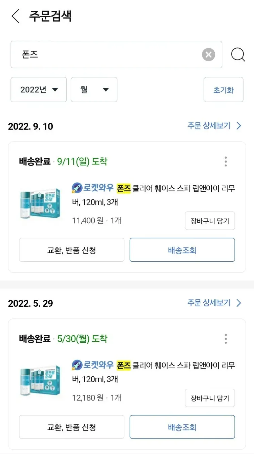Viewport: 254px width, 454px height.
Task: Tap the back arrow next to 주문검색
Action: 15,16
